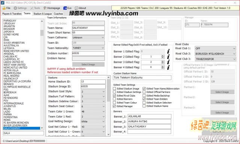This screenshot has width=240, height=144.
Task: Open Team Callname dropdown
Action: pyautogui.click(x=88, y=37)
